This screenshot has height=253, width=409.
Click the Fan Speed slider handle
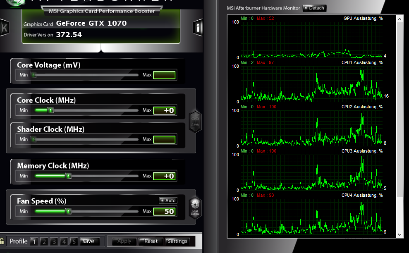(68, 211)
